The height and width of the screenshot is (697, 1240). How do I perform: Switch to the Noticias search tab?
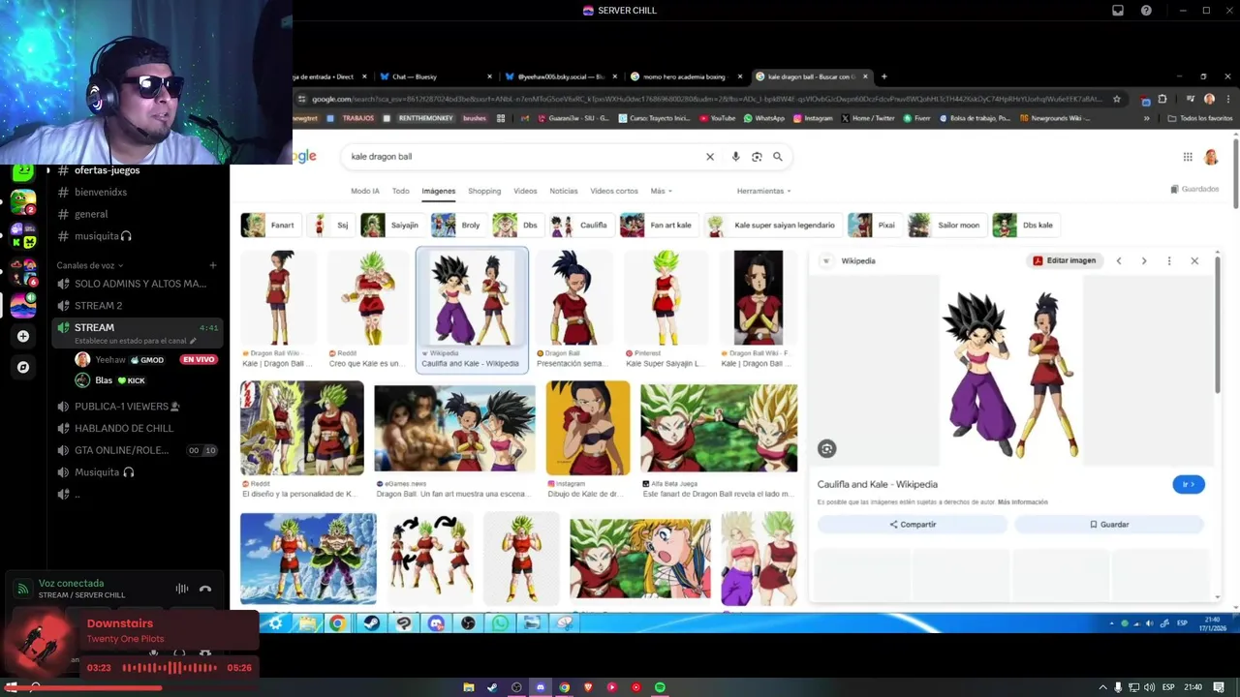[x=564, y=191]
